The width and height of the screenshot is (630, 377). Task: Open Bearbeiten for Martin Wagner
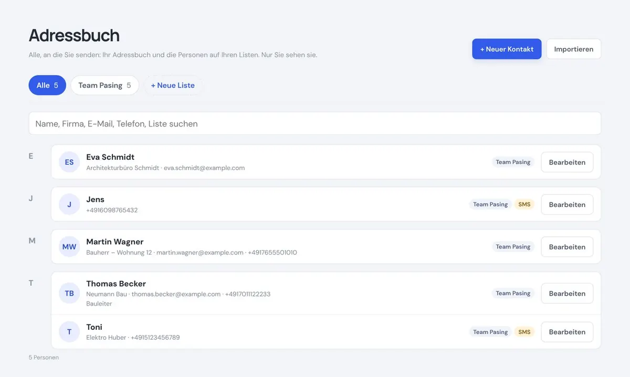(567, 247)
